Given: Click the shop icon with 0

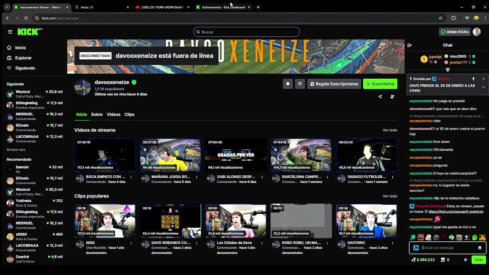Looking at the screenshot, I should tap(445, 260).
